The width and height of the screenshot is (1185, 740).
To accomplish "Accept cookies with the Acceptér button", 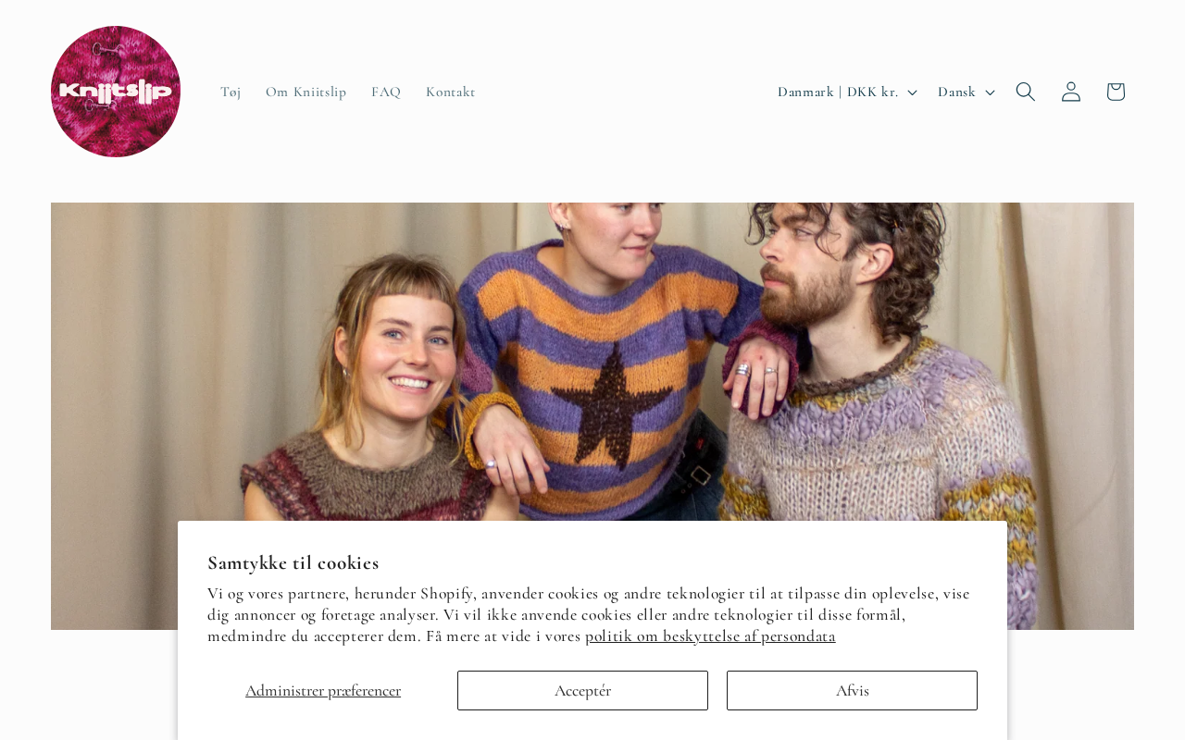I will [x=582, y=690].
